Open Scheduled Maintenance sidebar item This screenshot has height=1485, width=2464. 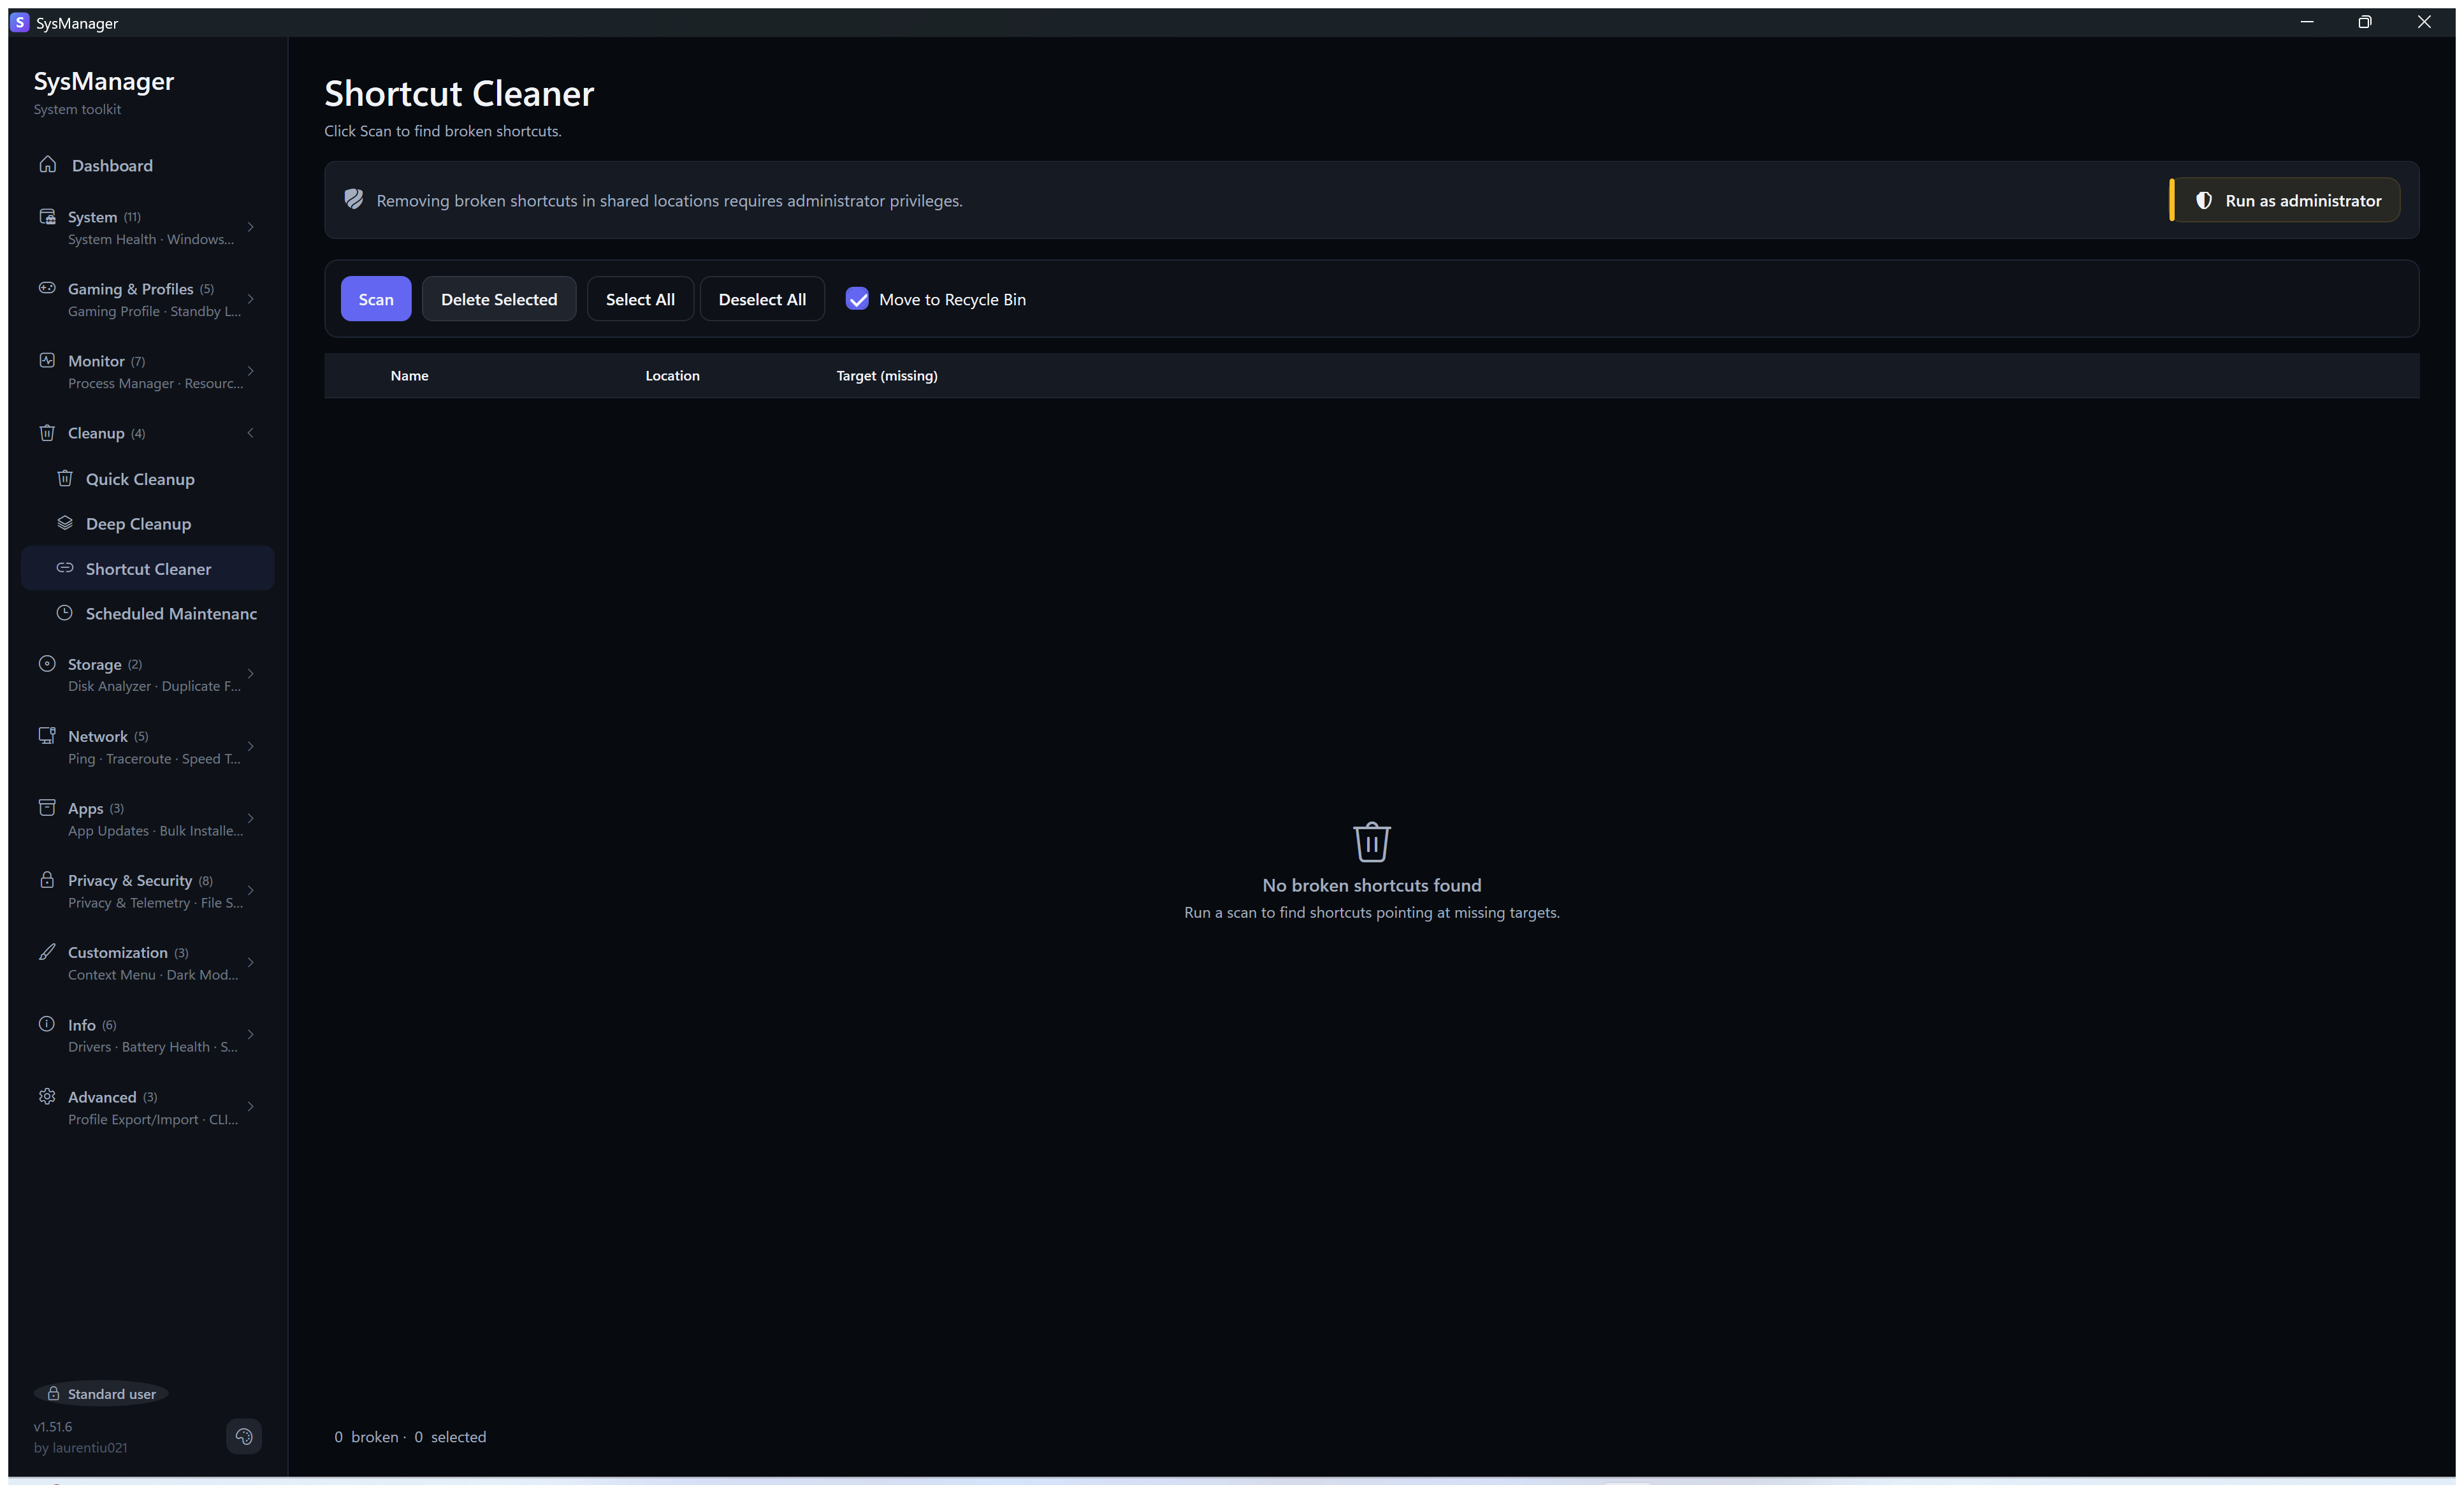(147, 613)
